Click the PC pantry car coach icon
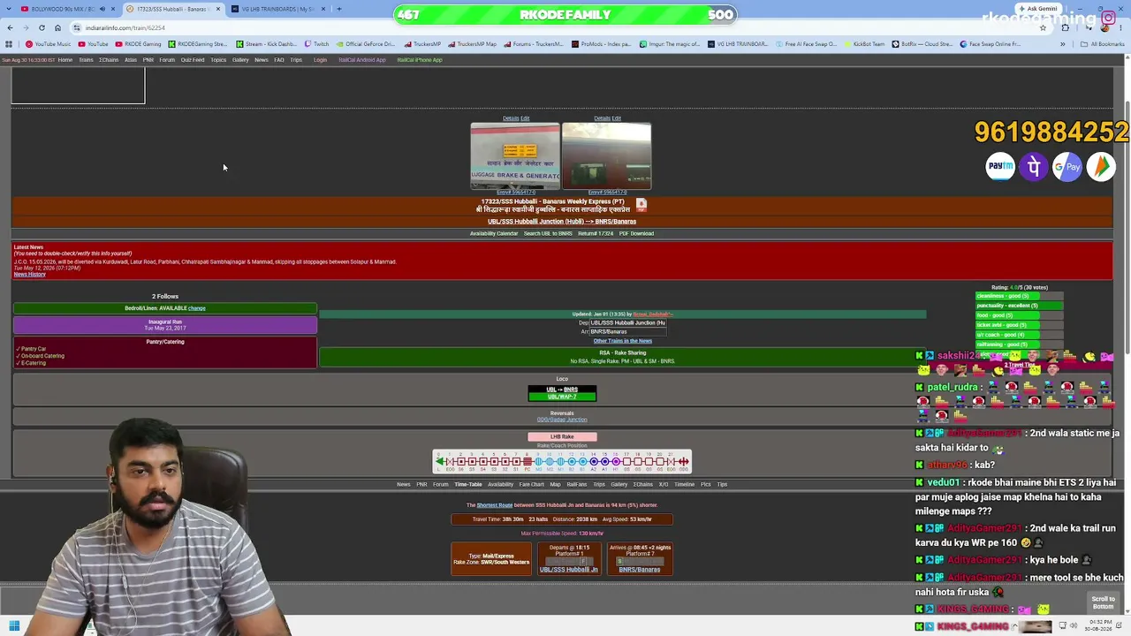 [528, 461]
